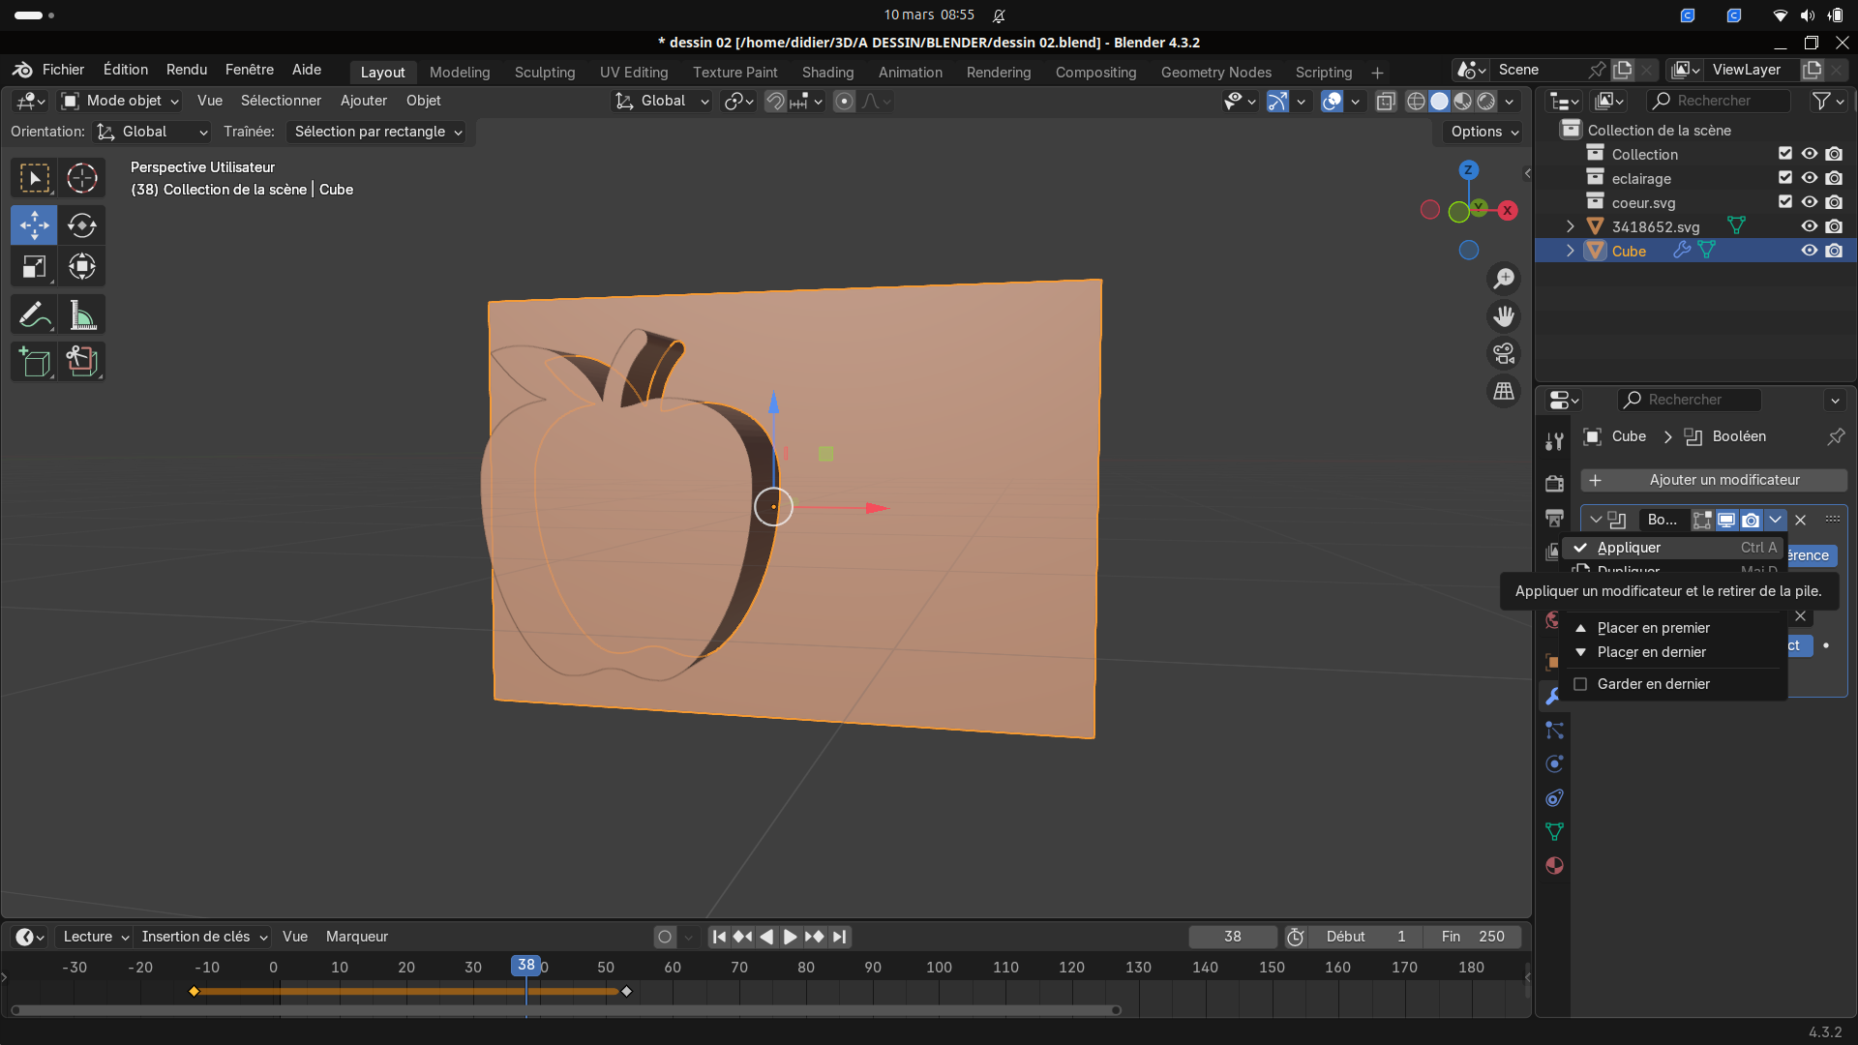Click the current frame marker 38
The width and height of the screenshot is (1858, 1045).
tap(525, 965)
